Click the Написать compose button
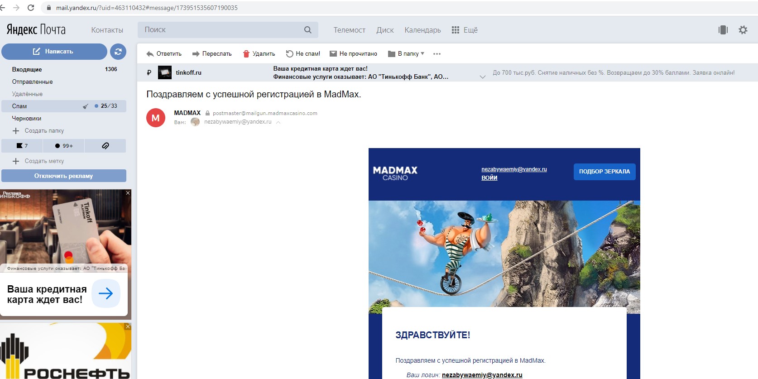758x379 pixels. pos(54,52)
